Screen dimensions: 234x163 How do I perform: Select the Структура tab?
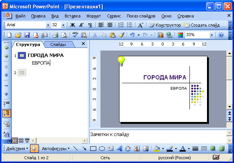pyautogui.click(x=28, y=44)
